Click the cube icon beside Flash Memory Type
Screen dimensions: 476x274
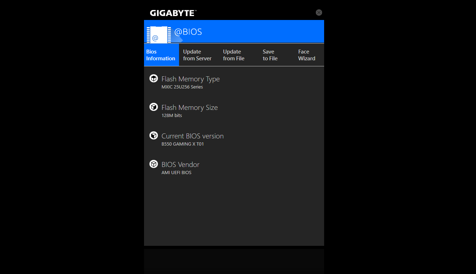154,78
